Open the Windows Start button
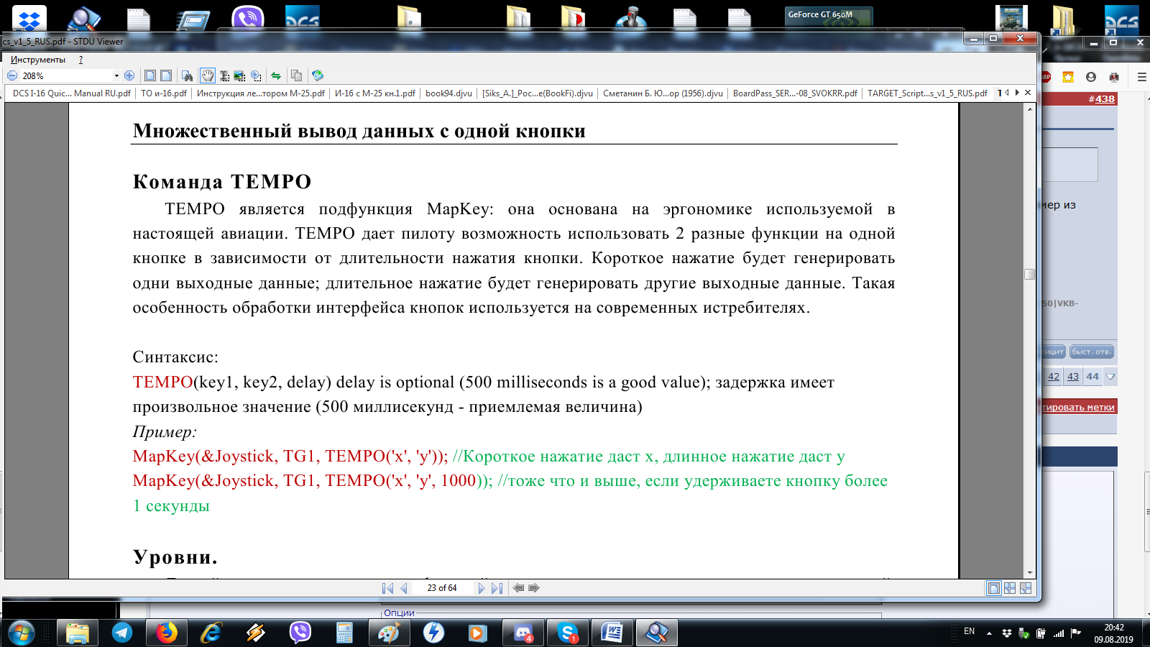Screen dimensions: 1150x647 point(21,633)
